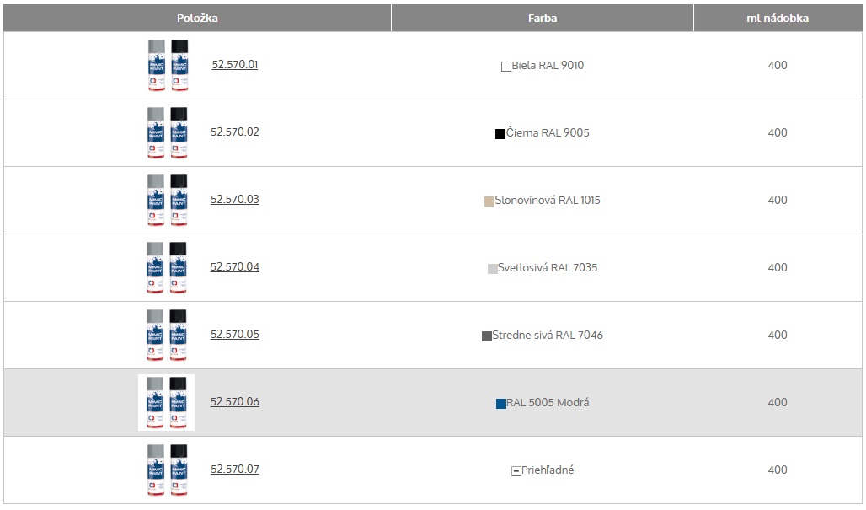Image resolution: width=866 pixels, height=510 pixels.
Task: Click the ivory Slonovinová RAL 1015 swatch
Action: coord(489,201)
